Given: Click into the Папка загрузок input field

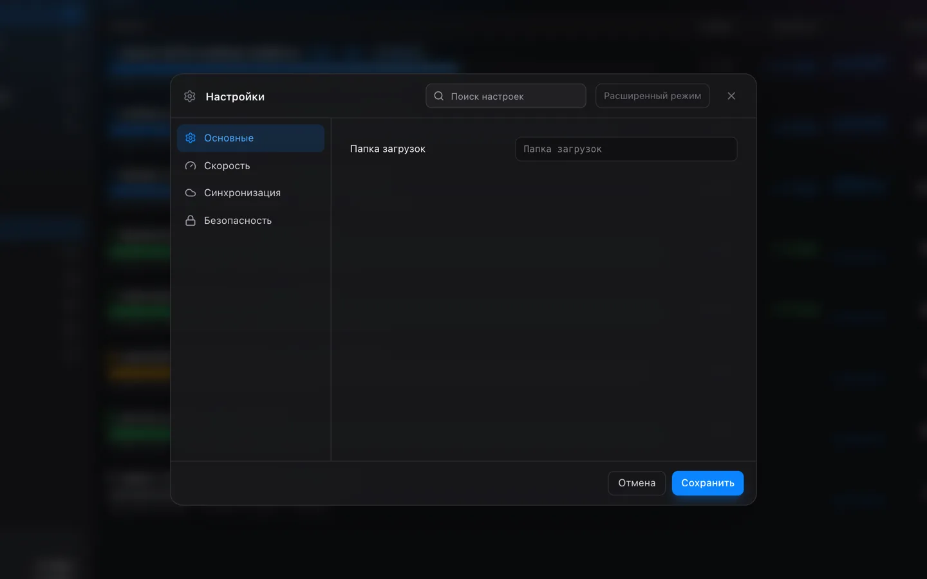Looking at the screenshot, I should [626, 149].
